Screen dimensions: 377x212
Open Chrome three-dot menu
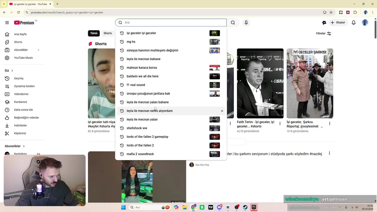click(373, 12)
